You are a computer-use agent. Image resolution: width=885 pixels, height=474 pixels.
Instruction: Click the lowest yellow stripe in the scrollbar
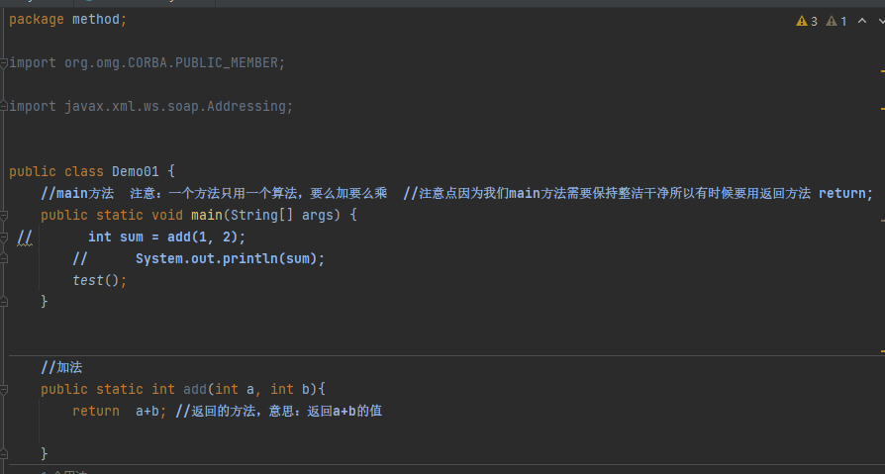click(881, 351)
